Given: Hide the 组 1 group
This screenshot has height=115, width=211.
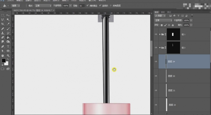Looking at the screenshot, I should tap(156, 34).
